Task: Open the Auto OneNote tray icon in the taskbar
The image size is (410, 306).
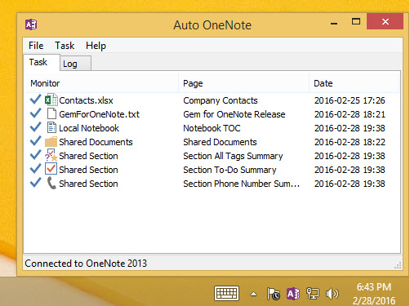Action: (x=293, y=294)
